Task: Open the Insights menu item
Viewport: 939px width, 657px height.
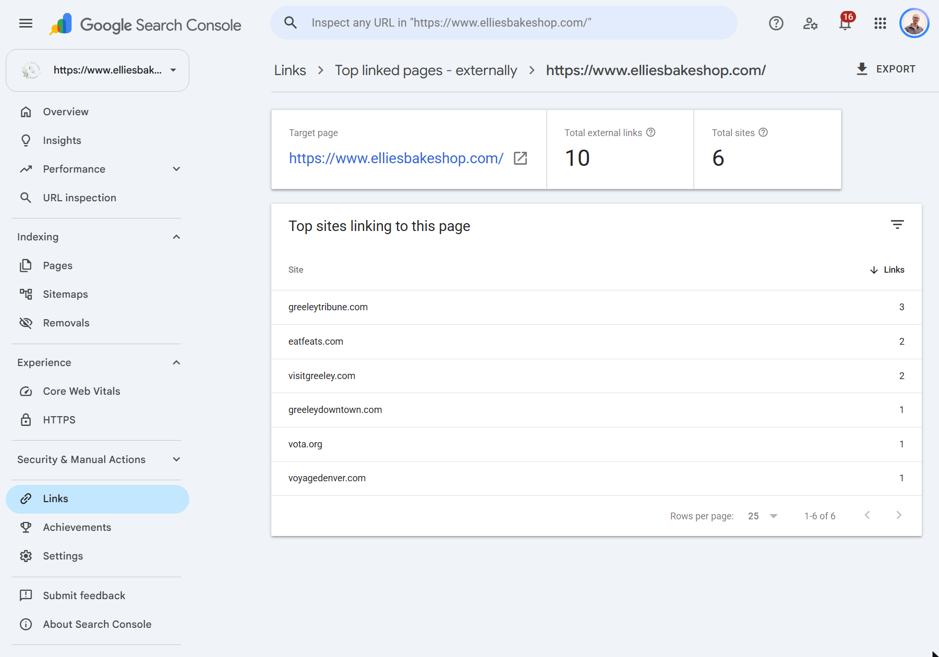Action: (98, 140)
